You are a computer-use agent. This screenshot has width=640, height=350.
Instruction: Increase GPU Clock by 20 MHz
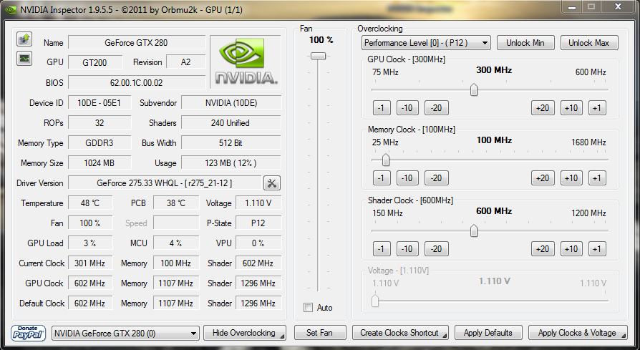coord(543,108)
